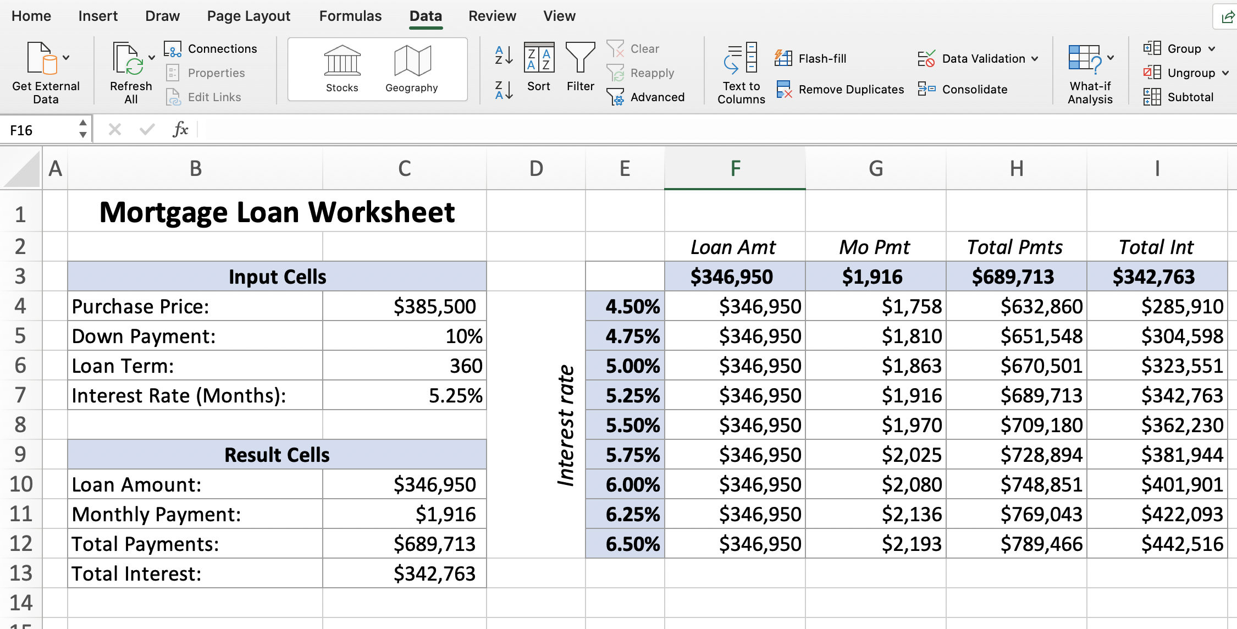Screen dimensions: 1237x629
Task: Open the Name Box stepper arrows
Action: 82,129
